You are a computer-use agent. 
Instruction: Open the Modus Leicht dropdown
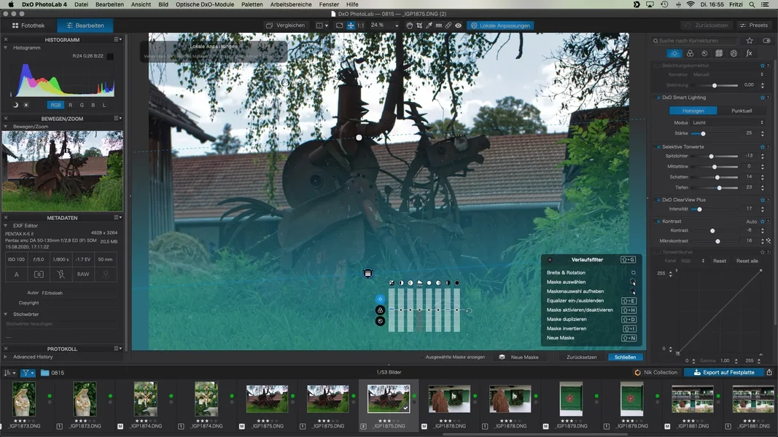[x=728, y=122]
